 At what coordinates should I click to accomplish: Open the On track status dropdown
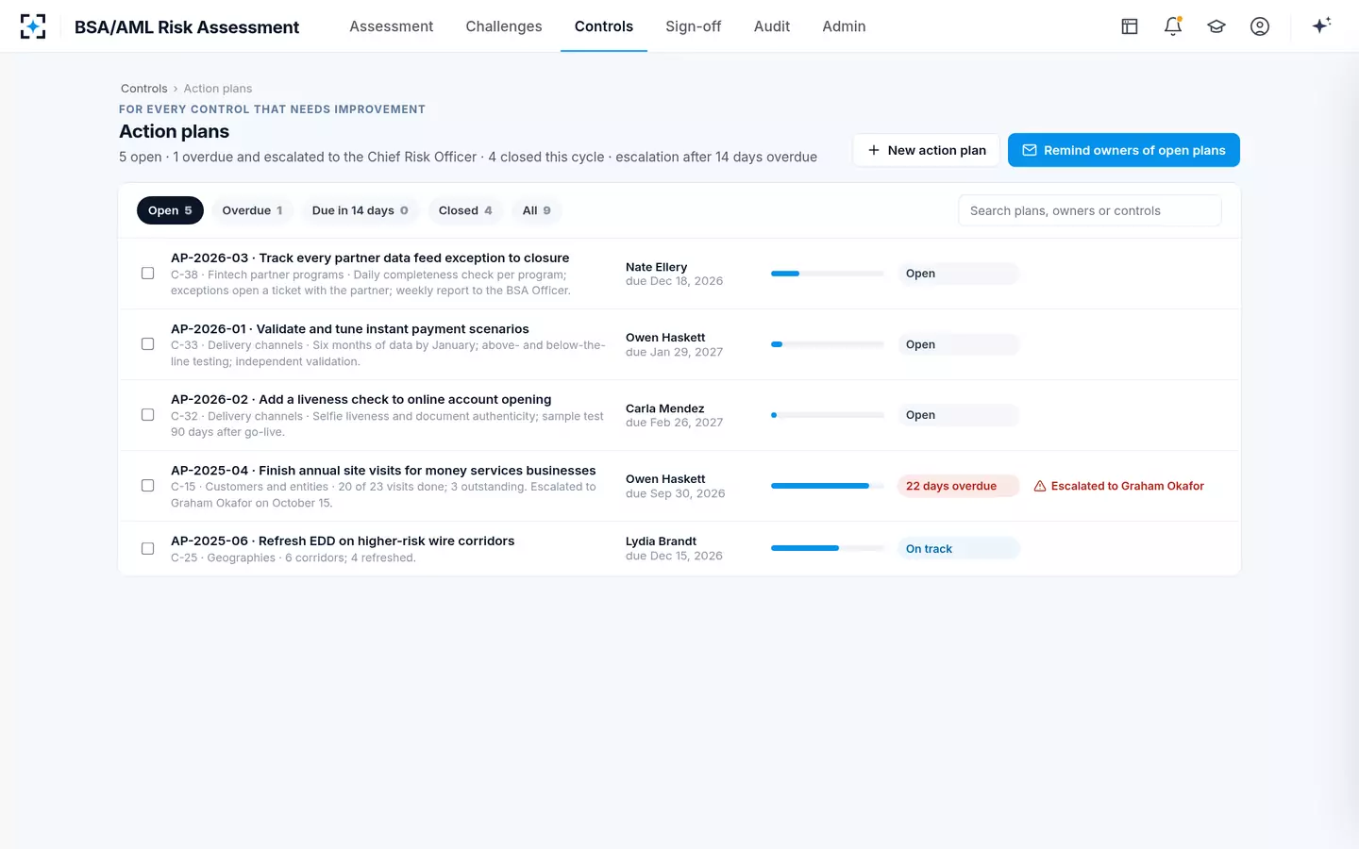coord(958,549)
